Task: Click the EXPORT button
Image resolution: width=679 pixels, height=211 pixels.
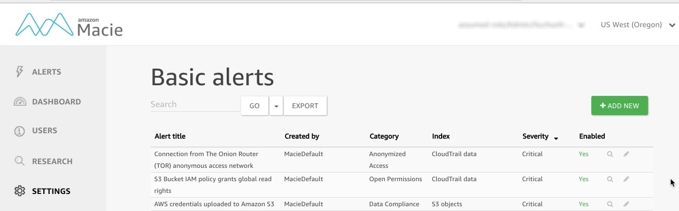Action: point(305,106)
